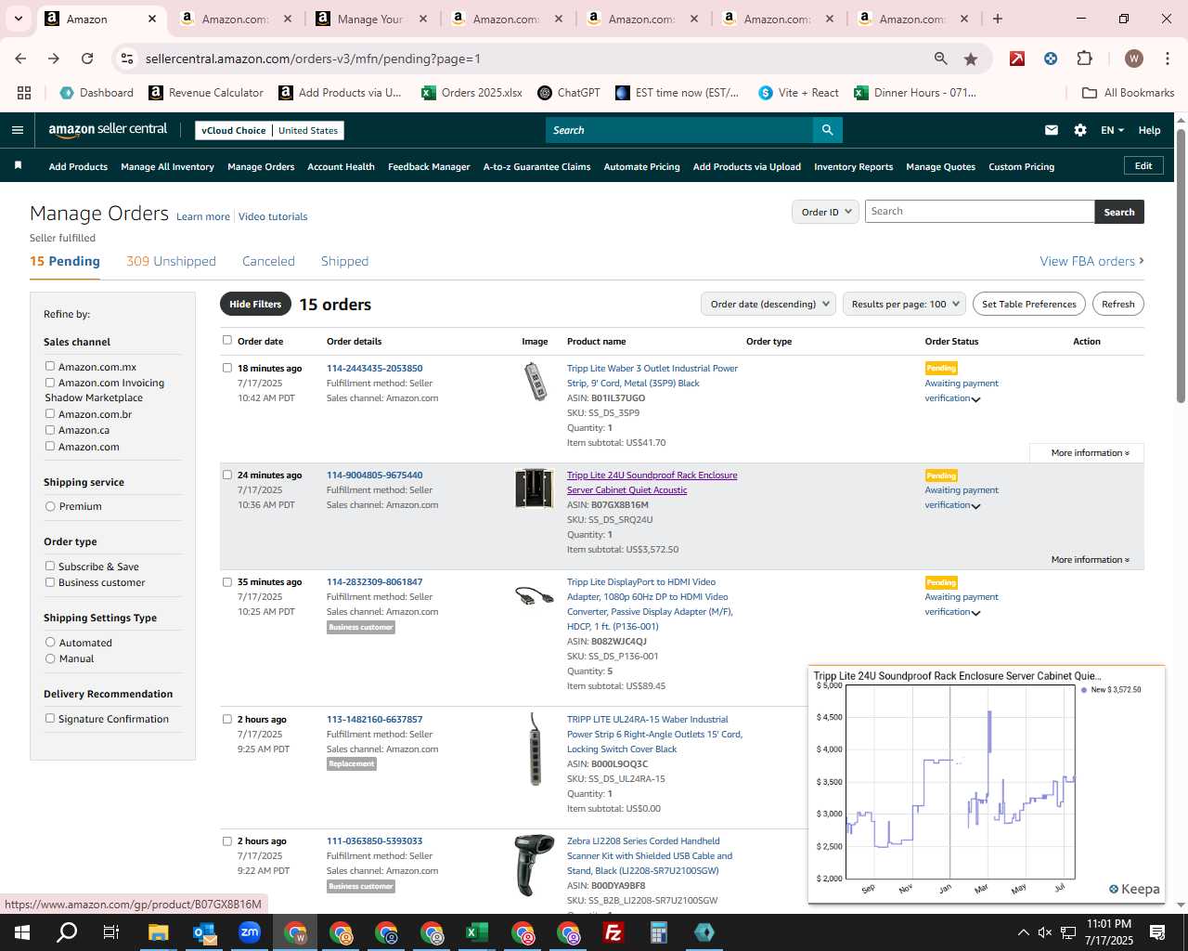1188x951 pixels.
Task: Open Zoom from the taskbar
Action: point(250,932)
